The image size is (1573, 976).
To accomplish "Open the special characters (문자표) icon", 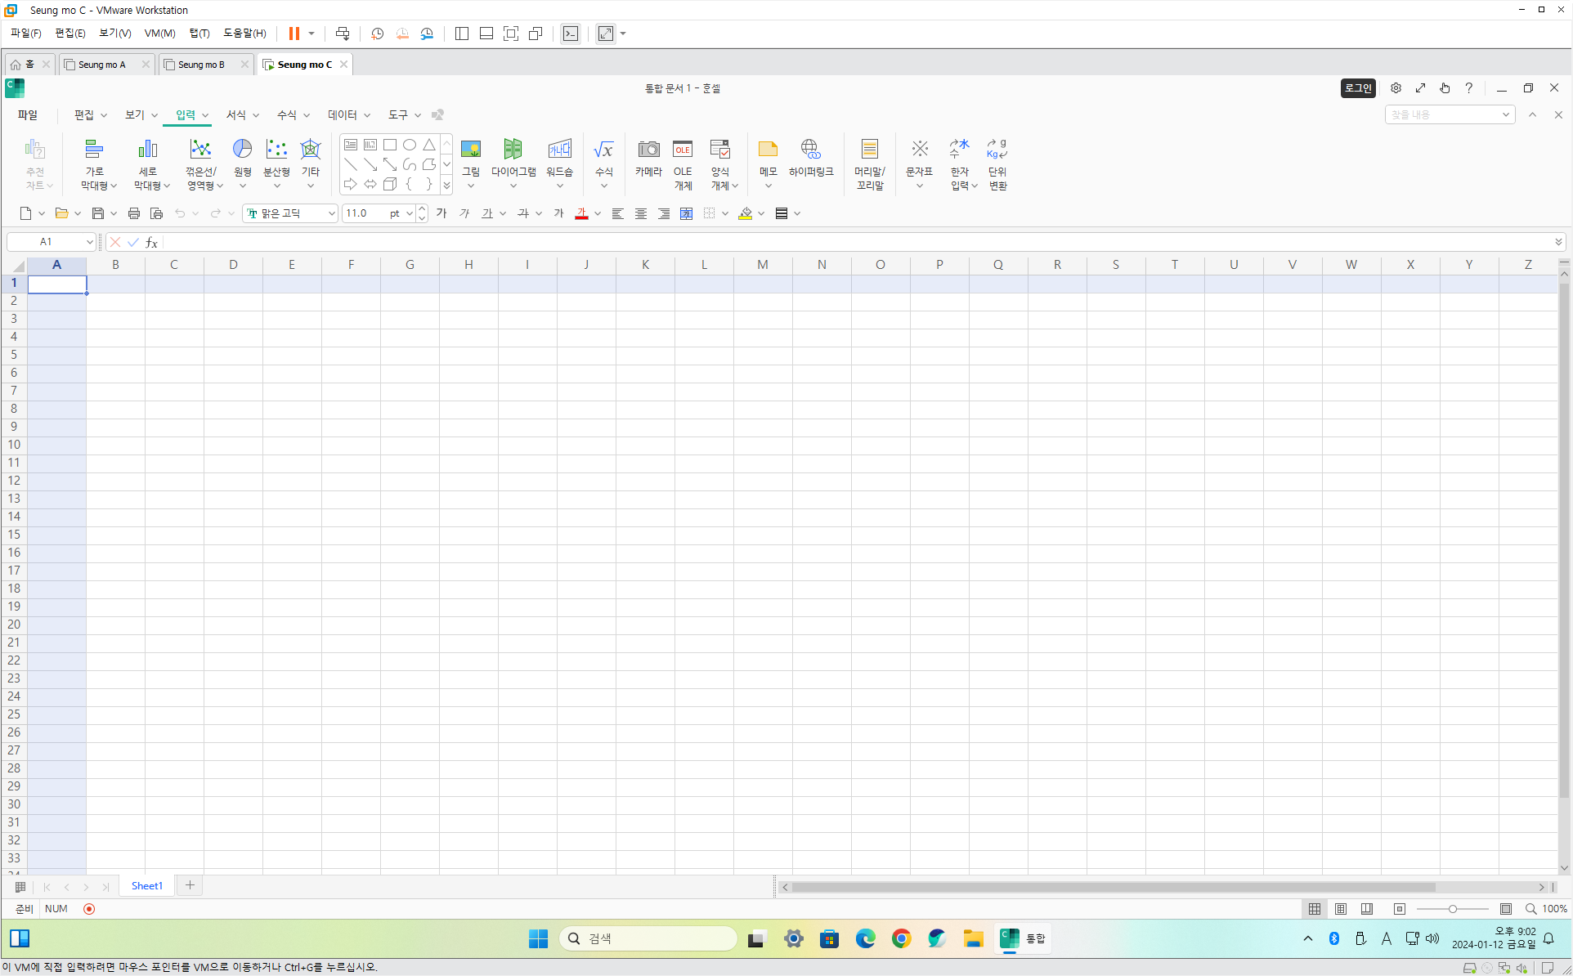I will (919, 150).
